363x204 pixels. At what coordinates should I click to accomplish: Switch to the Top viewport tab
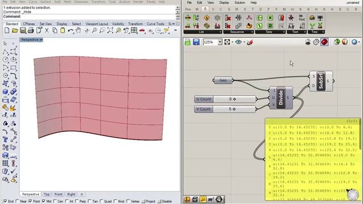pyautogui.click(x=47, y=194)
